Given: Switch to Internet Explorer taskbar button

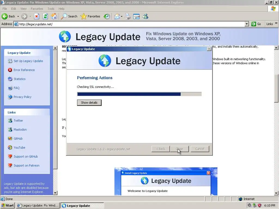Looking at the screenshot, I should pos(38,205).
